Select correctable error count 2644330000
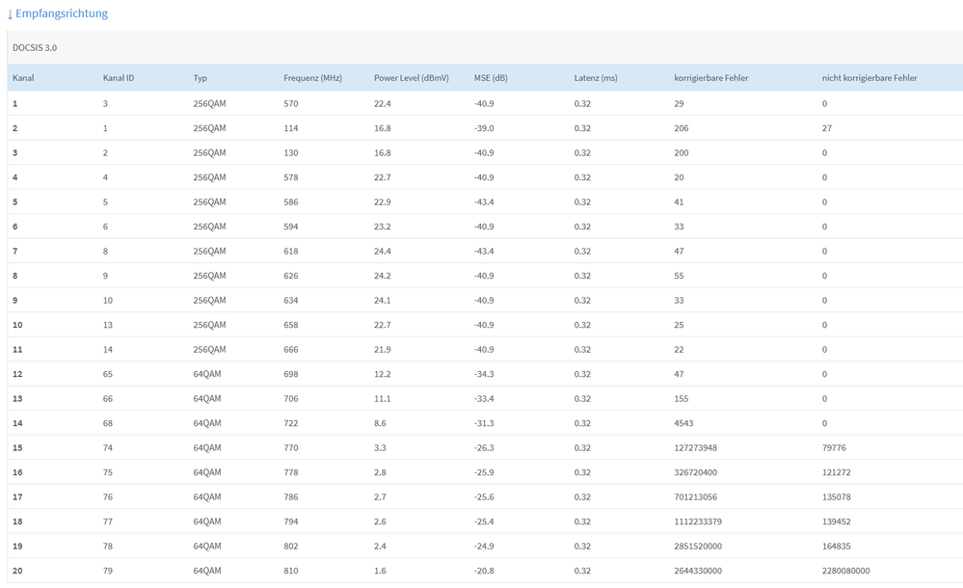Image resolution: width=963 pixels, height=588 pixels. (698, 571)
